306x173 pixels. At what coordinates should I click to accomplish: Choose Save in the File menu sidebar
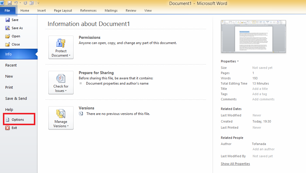12,20
